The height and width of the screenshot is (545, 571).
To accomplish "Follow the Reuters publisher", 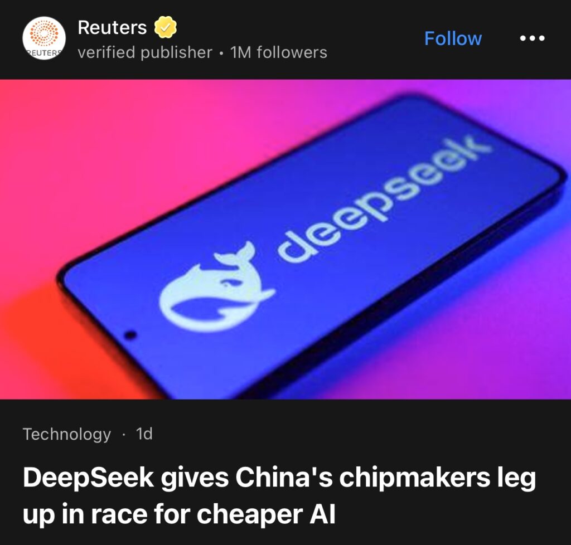I will point(453,38).
